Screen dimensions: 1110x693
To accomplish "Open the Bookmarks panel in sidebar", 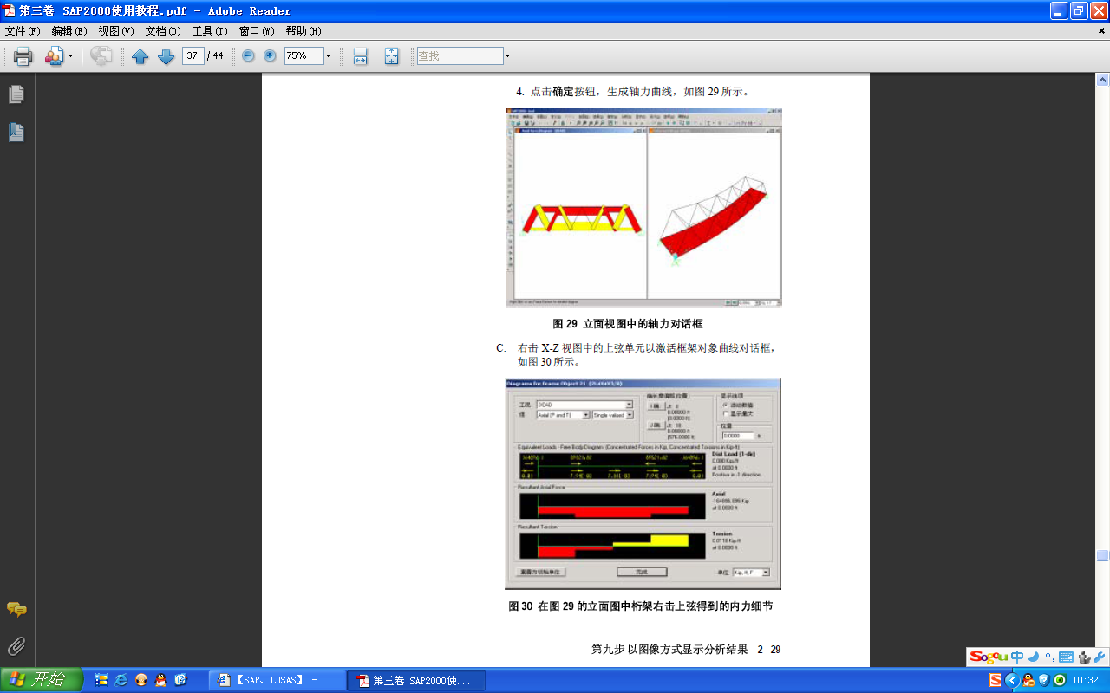I will point(16,132).
